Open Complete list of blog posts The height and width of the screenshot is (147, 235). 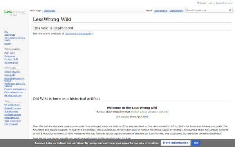[14, 39]
